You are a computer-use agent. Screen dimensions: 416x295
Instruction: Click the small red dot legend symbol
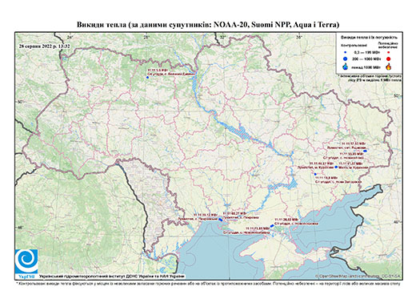(389, 52)
